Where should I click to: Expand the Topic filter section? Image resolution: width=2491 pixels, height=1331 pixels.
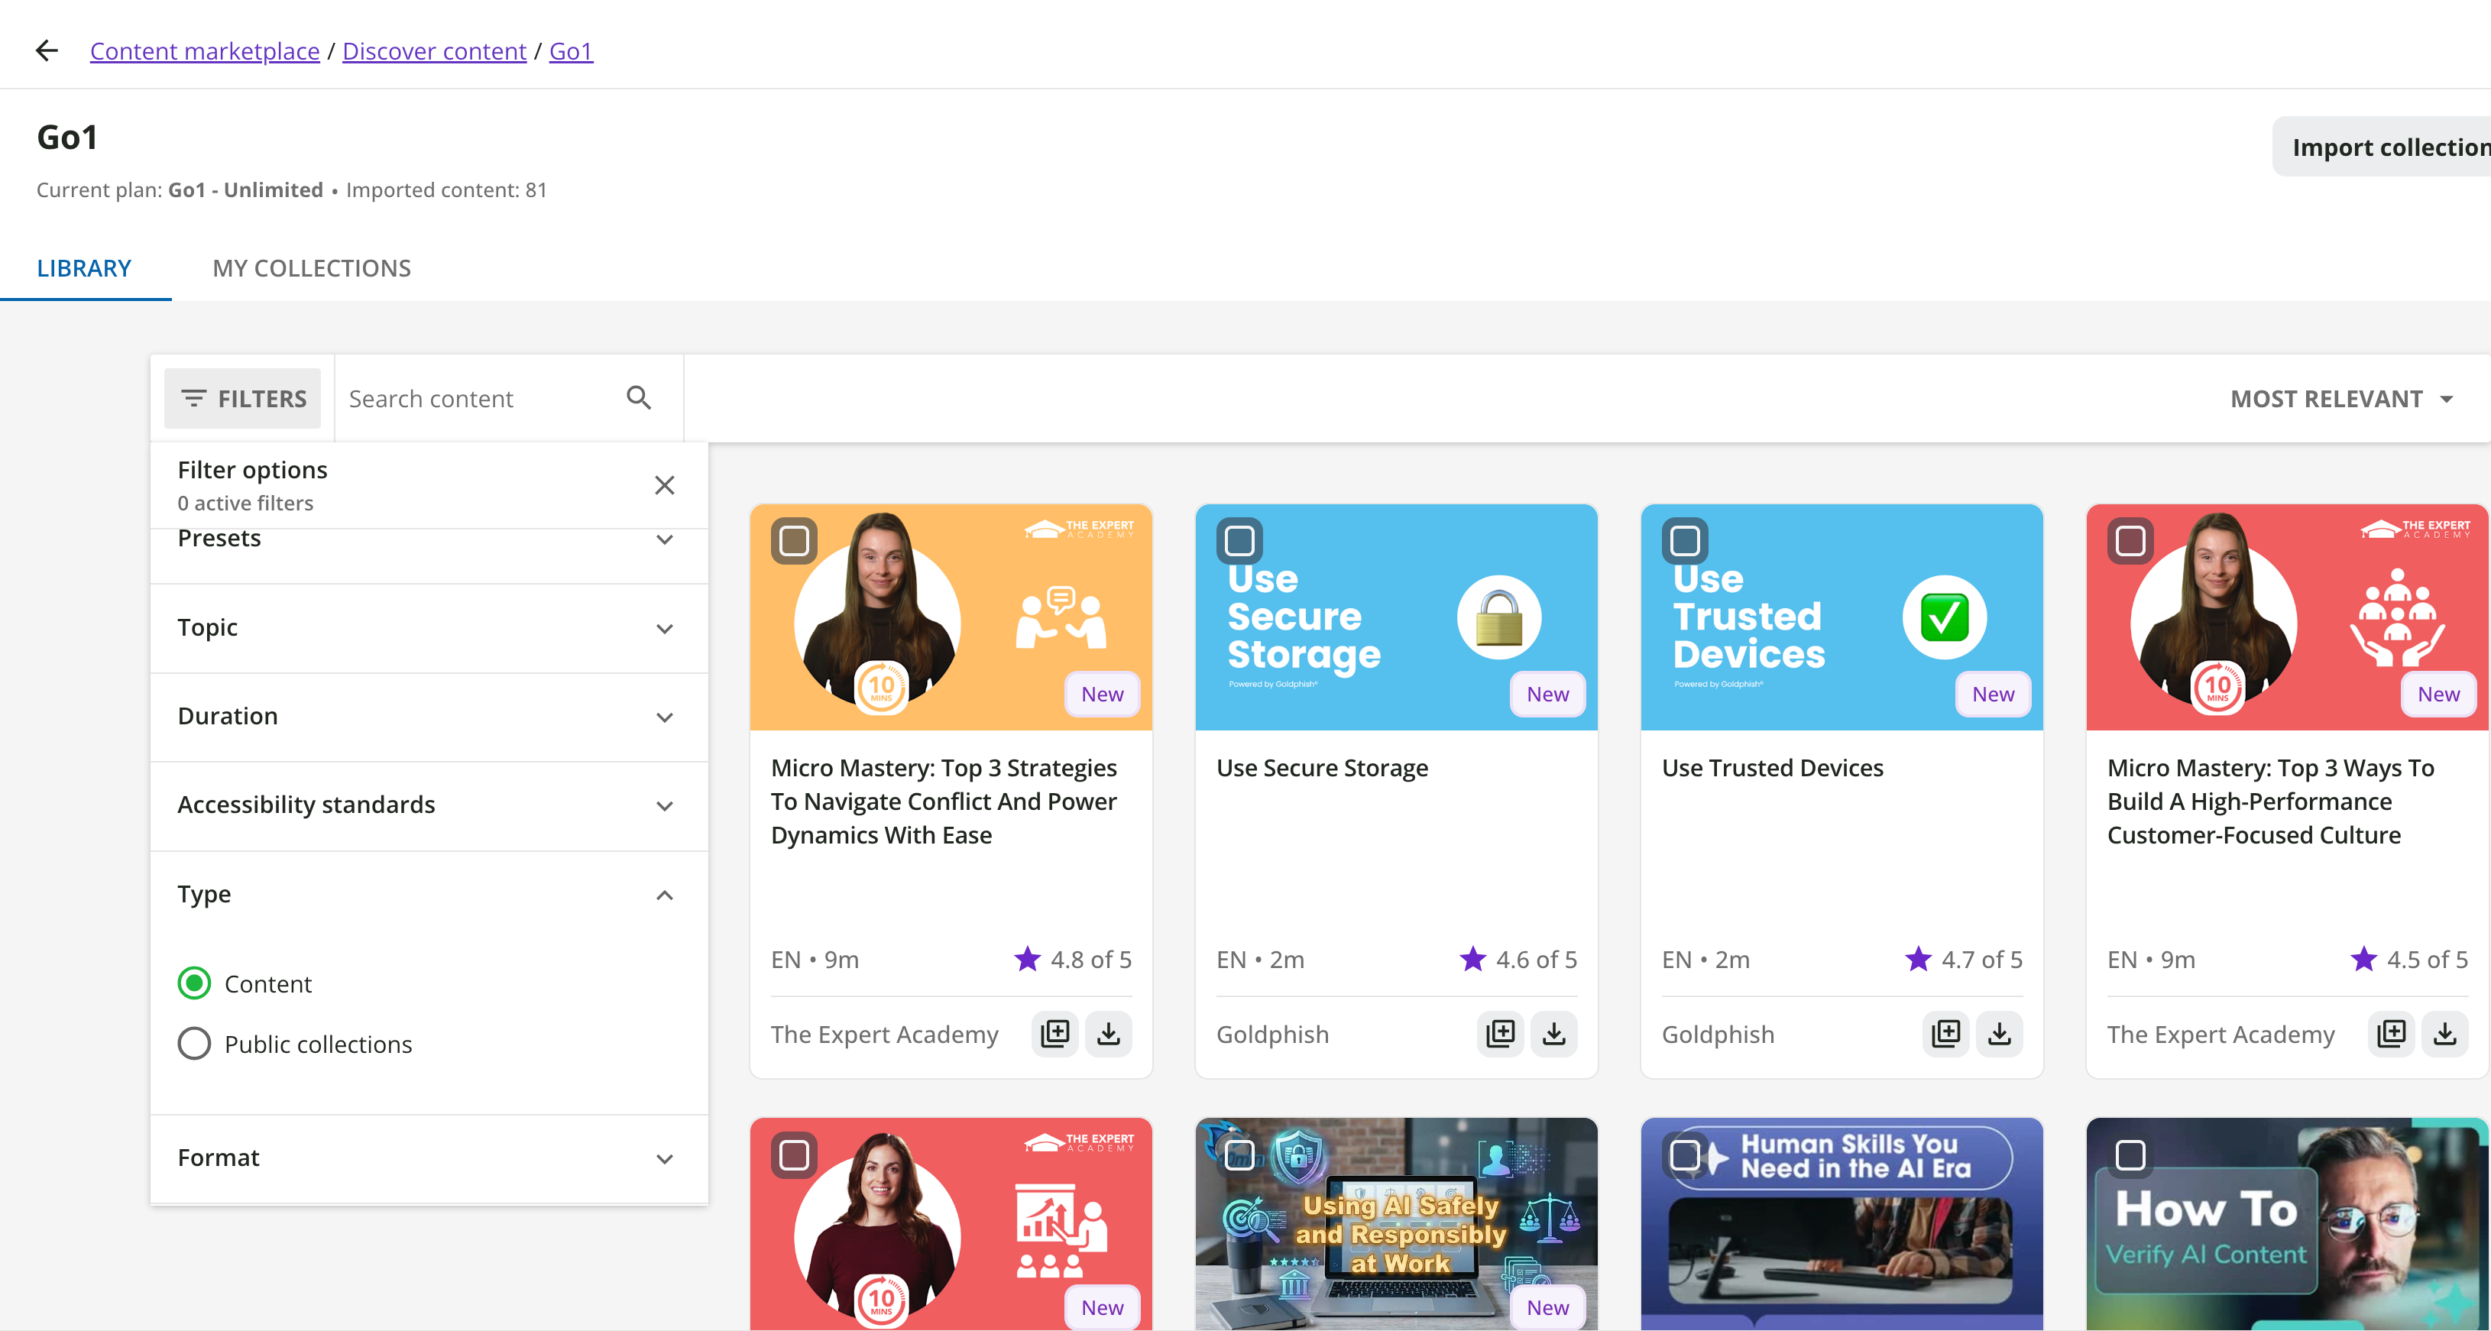(x=429, y=628)
